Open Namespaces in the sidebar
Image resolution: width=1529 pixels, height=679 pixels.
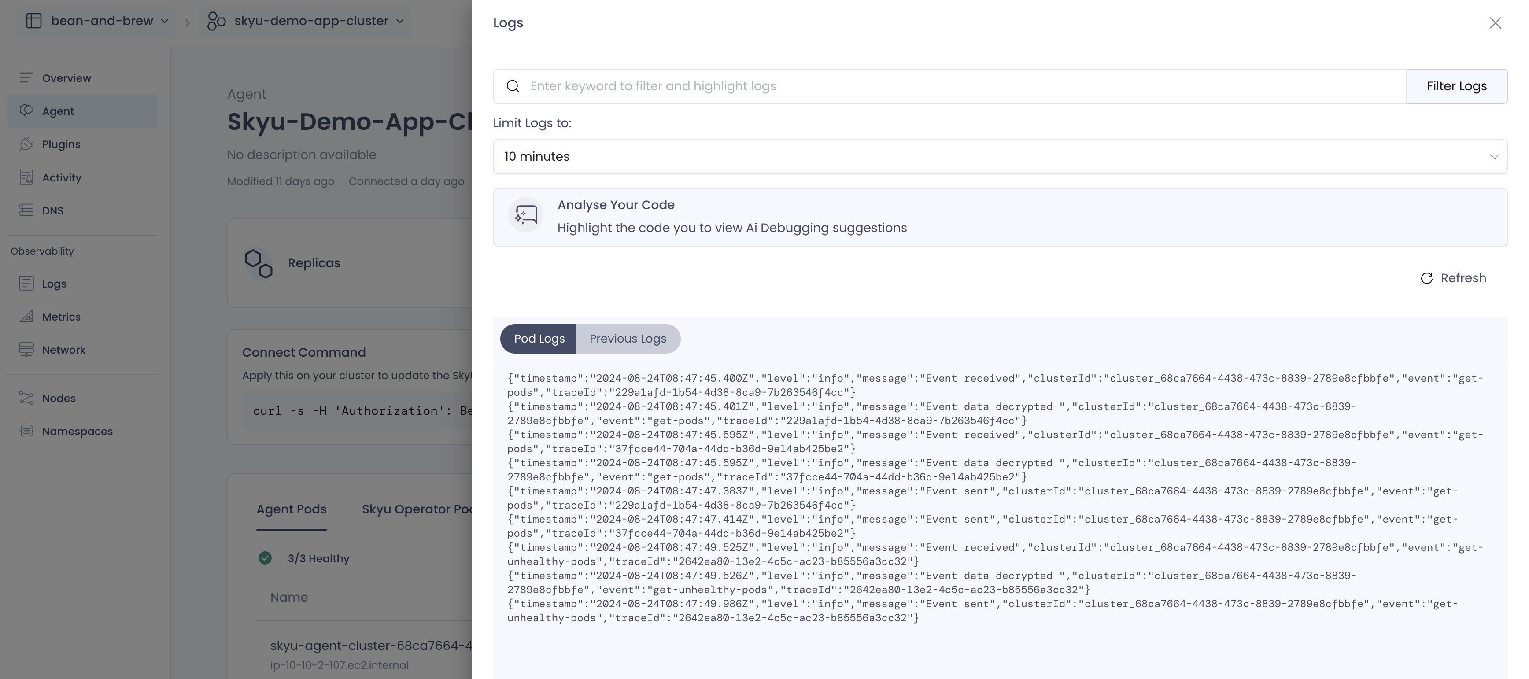(x=82, y=432)
